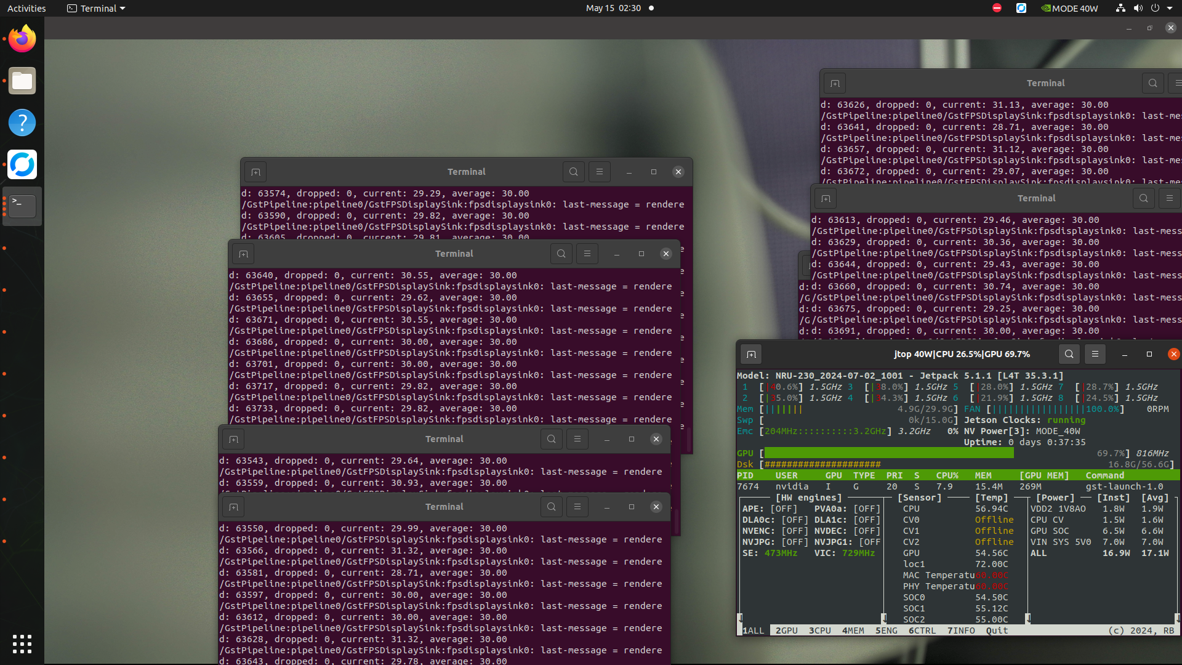Switch to jtop 6CTRL tab
This screenshot has height=665, width=1182.
922,631
